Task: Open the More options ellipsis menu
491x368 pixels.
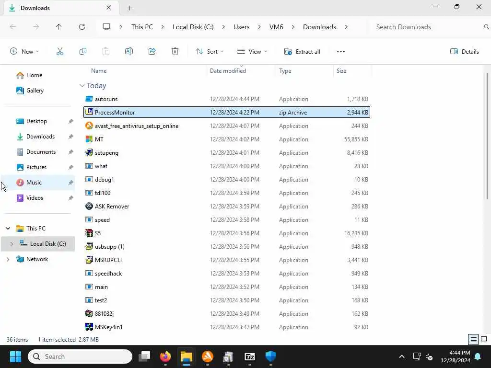Action: click(x=341, y=52)
